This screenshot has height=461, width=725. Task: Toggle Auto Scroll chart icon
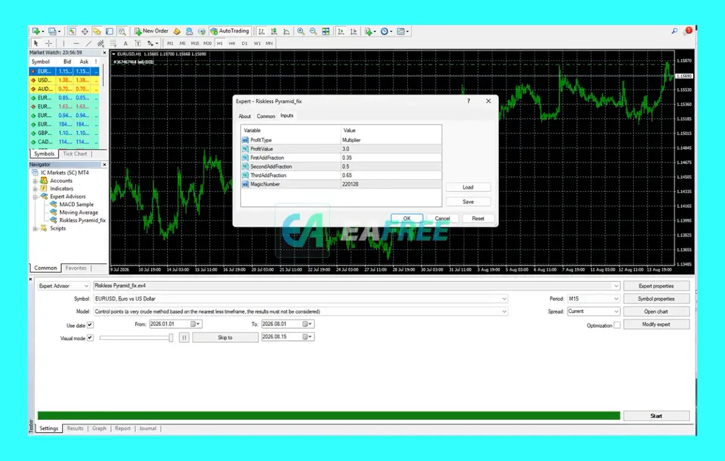pyautogui.click(x=341, y=31)
